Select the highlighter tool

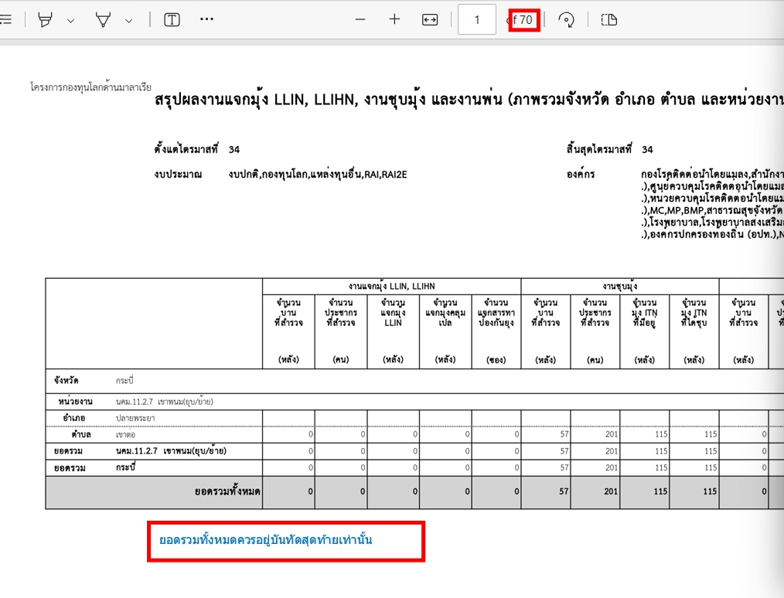pos(46,20)
